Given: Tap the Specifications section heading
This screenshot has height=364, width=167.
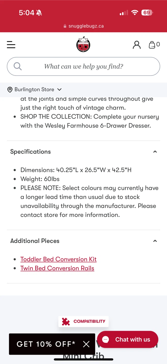Looking at the screenshot, I should pyautogui.click(x=30, y=152).
